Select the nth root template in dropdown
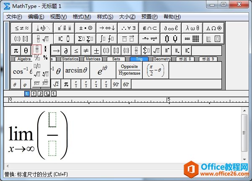This screenshot has width=252, height=181. tap(46, 74)
